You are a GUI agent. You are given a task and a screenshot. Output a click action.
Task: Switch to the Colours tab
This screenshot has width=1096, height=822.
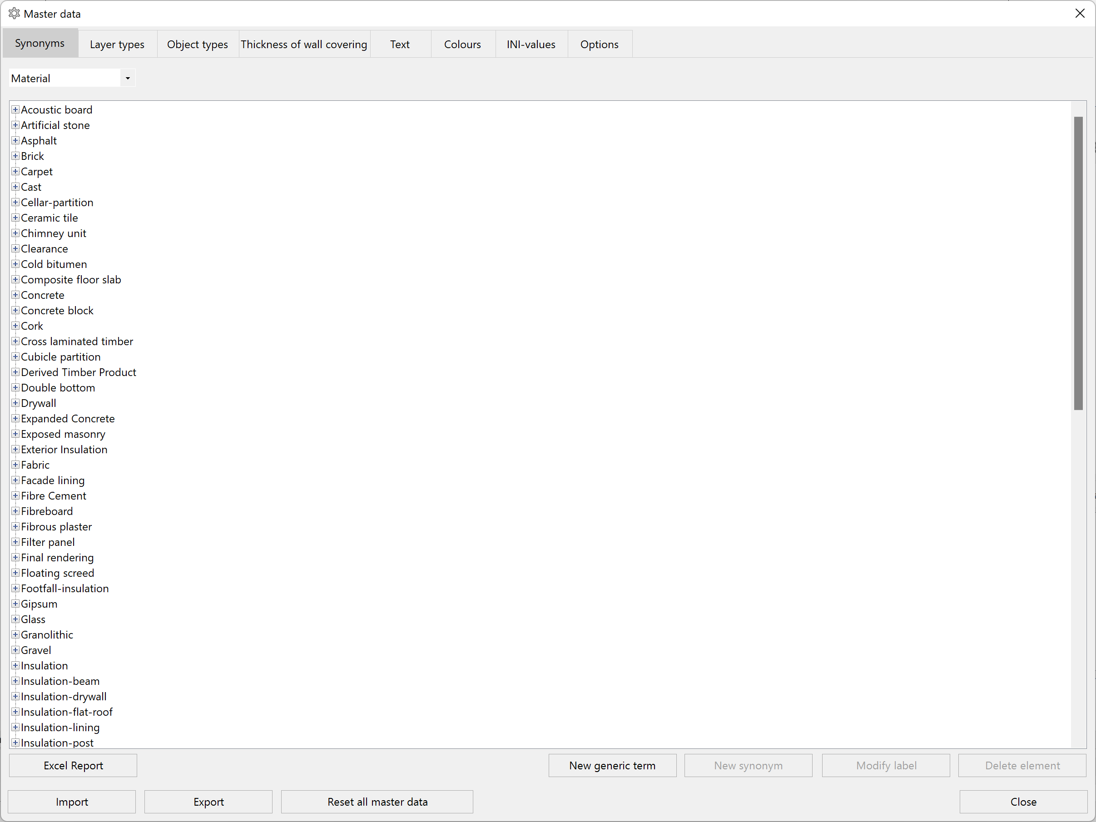[462, 44]
